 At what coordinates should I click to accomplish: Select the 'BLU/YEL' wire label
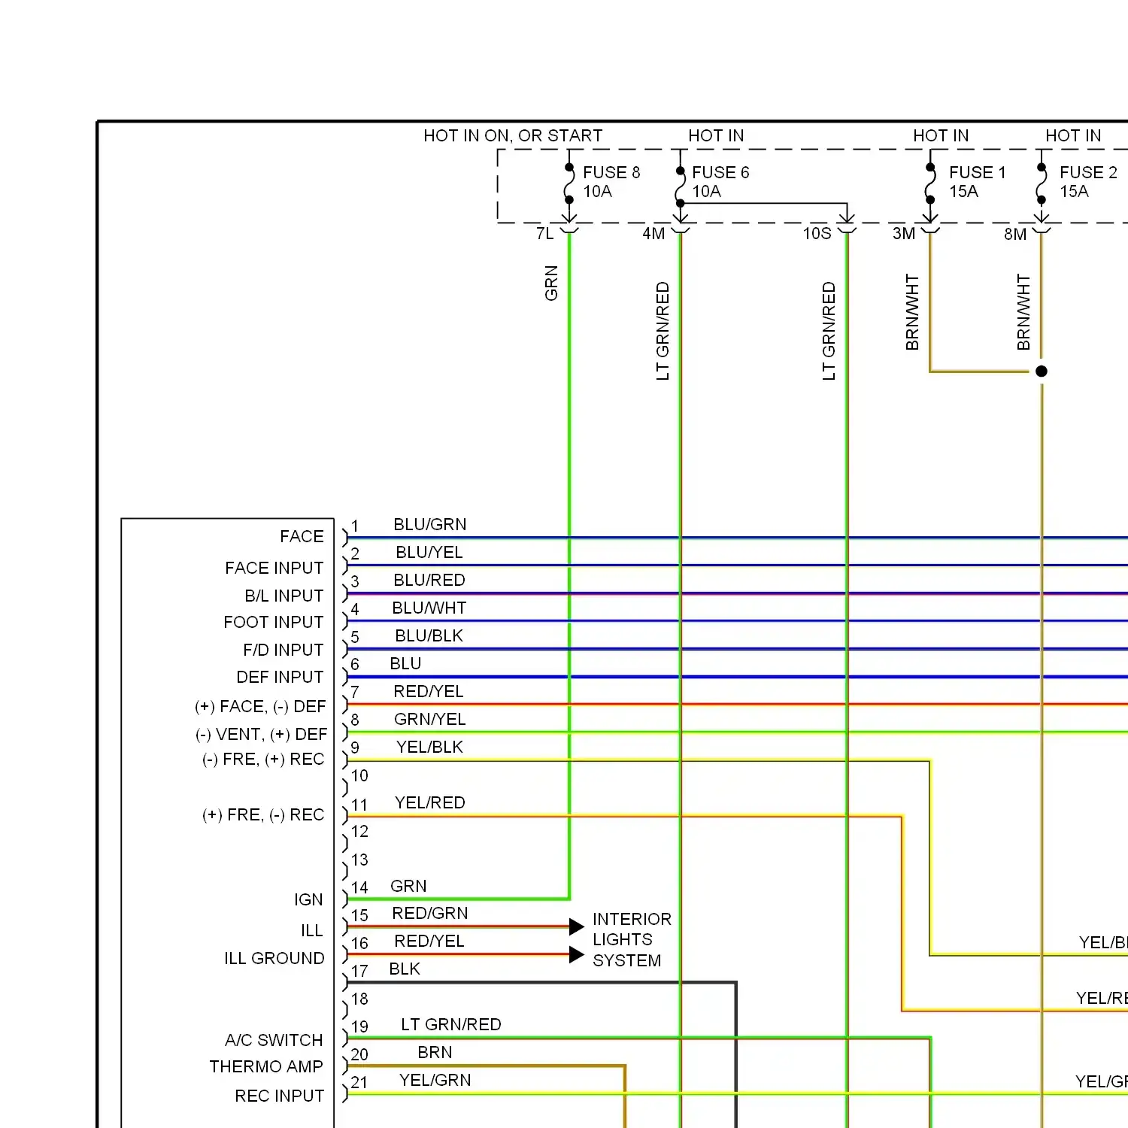tap(429, 553)
